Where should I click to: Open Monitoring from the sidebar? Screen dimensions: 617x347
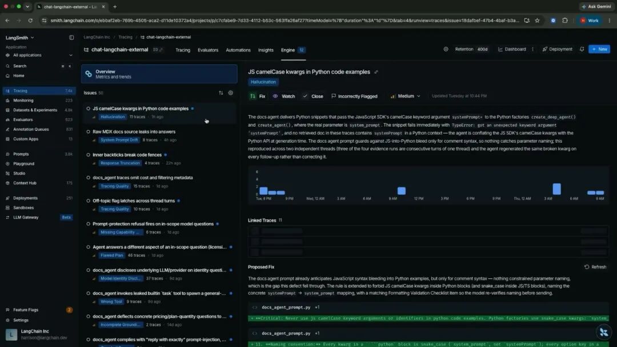[23, 100]
